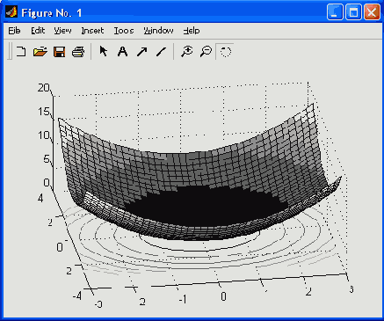This screenshot has height=321, width=384.
Task: Open the Insert menu
Action: 92,31
